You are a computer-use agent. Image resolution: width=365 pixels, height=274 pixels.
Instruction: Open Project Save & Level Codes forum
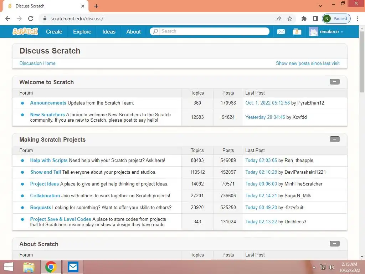pyautogui.click(x=61, y=219)
